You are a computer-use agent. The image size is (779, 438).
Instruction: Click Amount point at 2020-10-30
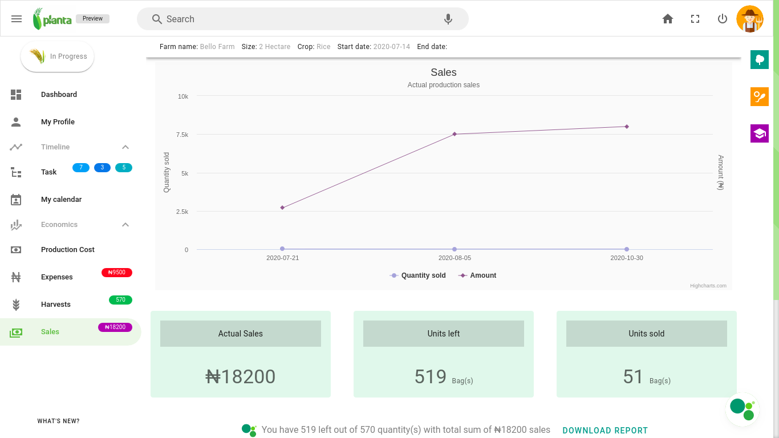(627, 127)
